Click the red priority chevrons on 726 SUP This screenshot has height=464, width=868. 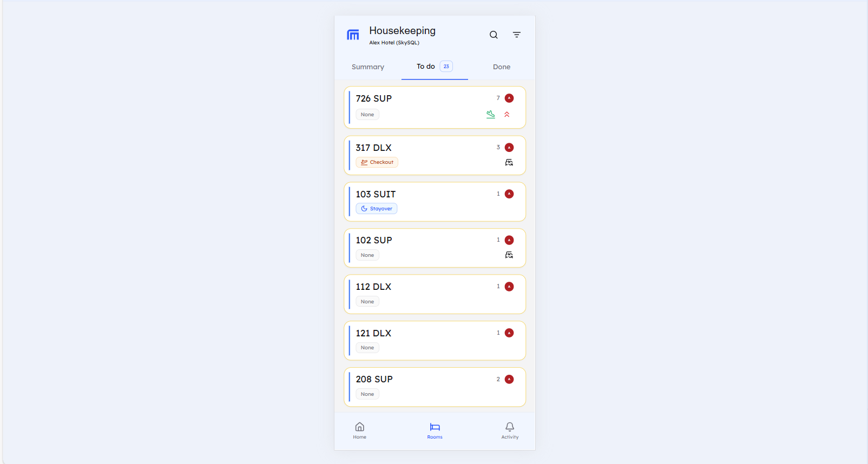[507, 114]
